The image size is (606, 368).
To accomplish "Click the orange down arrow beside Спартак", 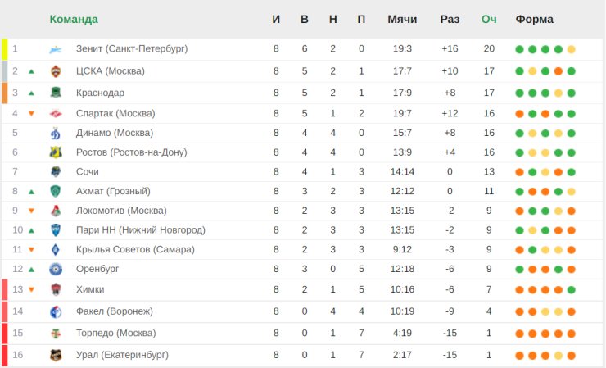I will tap(32, 114).
